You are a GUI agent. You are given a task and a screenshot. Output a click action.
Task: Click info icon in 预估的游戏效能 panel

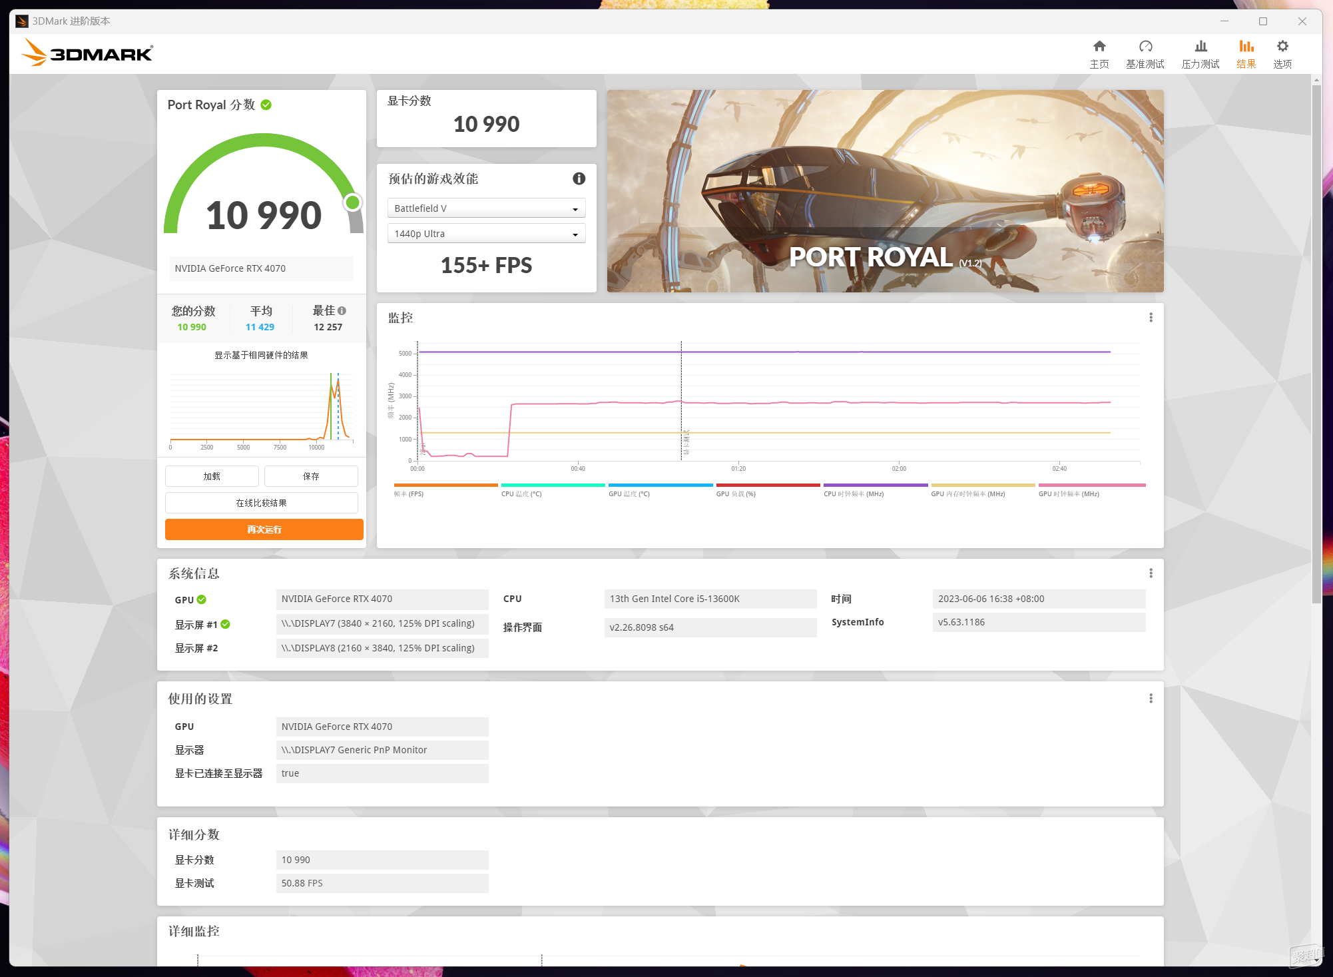tap(579, 178)
